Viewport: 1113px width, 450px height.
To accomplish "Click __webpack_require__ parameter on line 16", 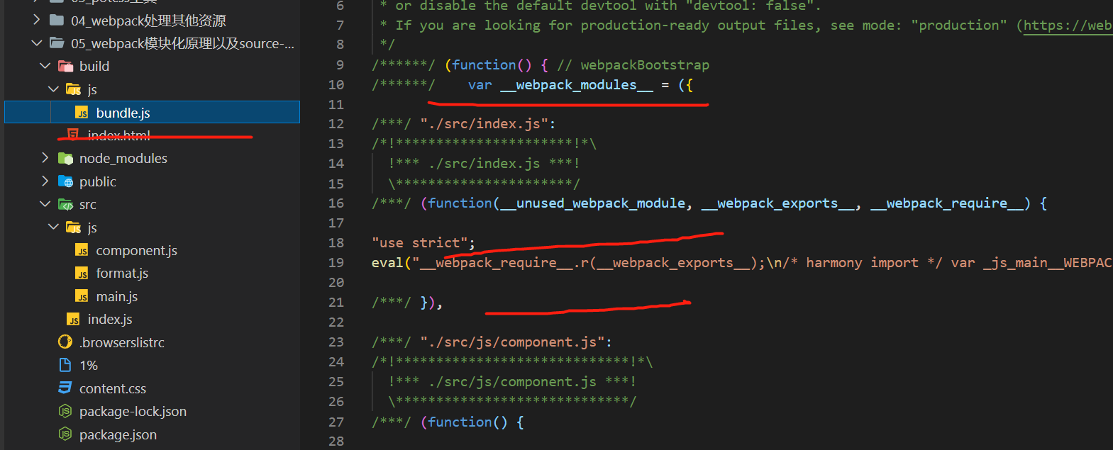I will click(x=947, y=203).
